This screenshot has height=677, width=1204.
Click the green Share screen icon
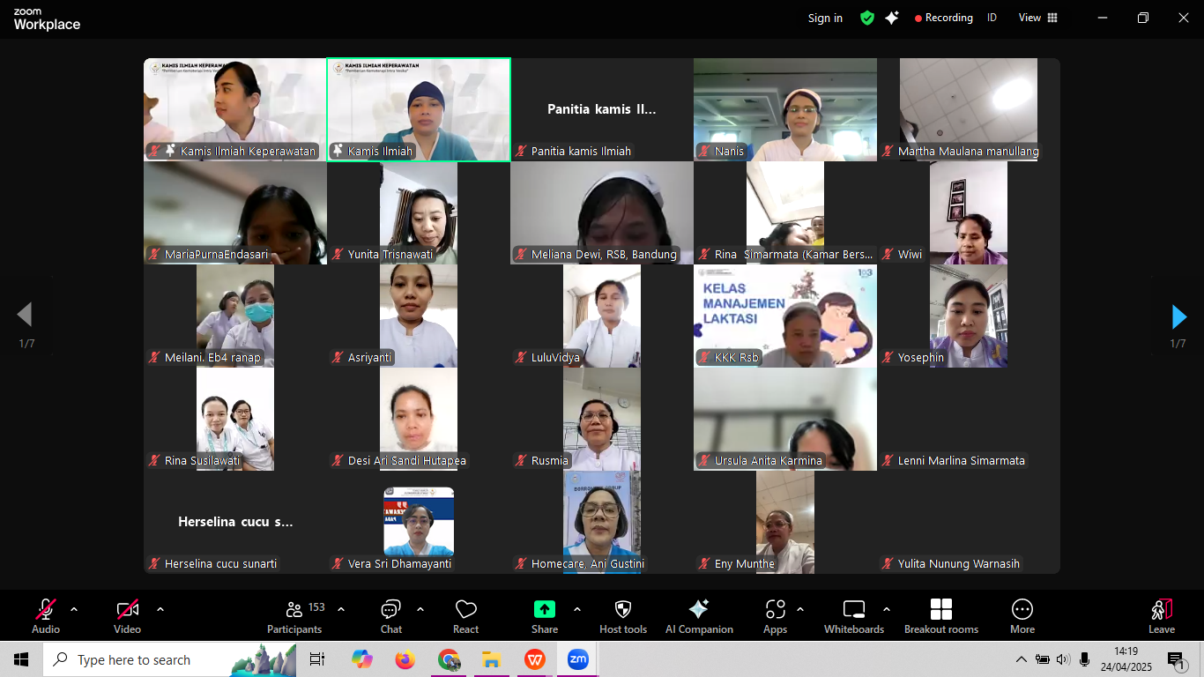click(x=545, y=609)
